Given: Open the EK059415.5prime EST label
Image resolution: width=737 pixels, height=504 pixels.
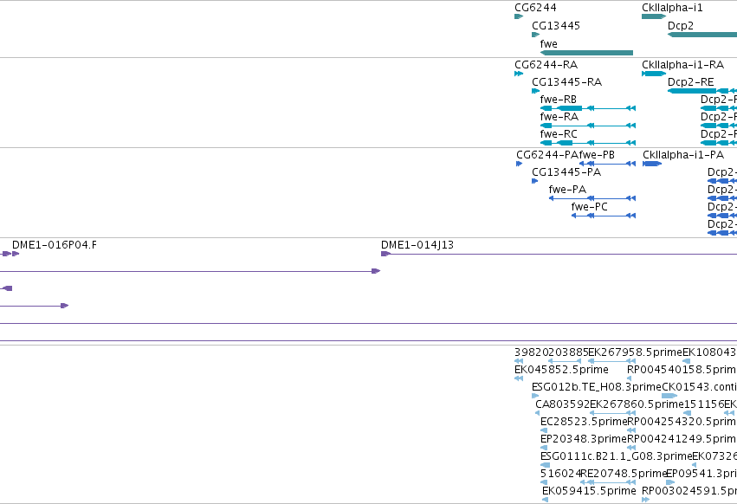Looking at the screenshot, I should click(x=589, y=491).
